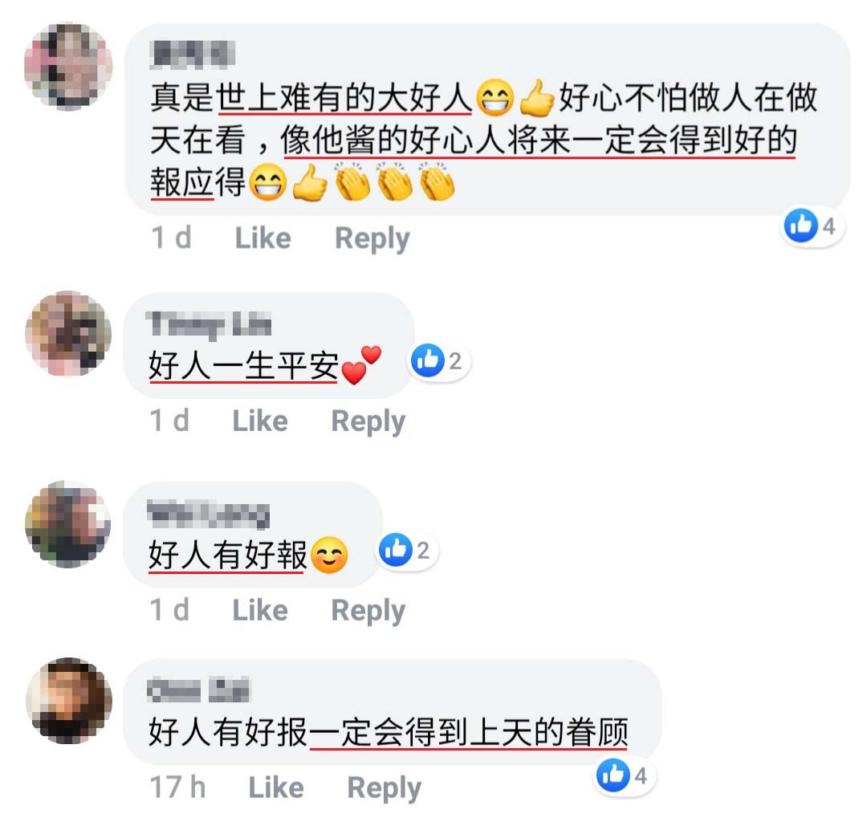Like the 好人有好報 comment
This screenshot has width=867, height=818.
tap(260, 610)
